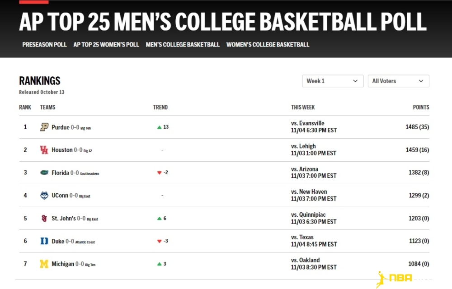Screen dimensions: 452x289
Task: Go to AP Top 25 Women's Poll
Action: pyautogui.click(x=106, y=45)
